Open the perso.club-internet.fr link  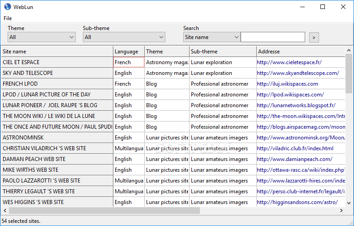pos(301,191)
